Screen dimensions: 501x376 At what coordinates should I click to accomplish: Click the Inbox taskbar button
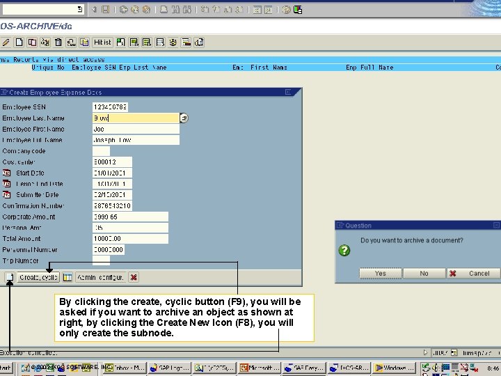click(x=127, y=368)
